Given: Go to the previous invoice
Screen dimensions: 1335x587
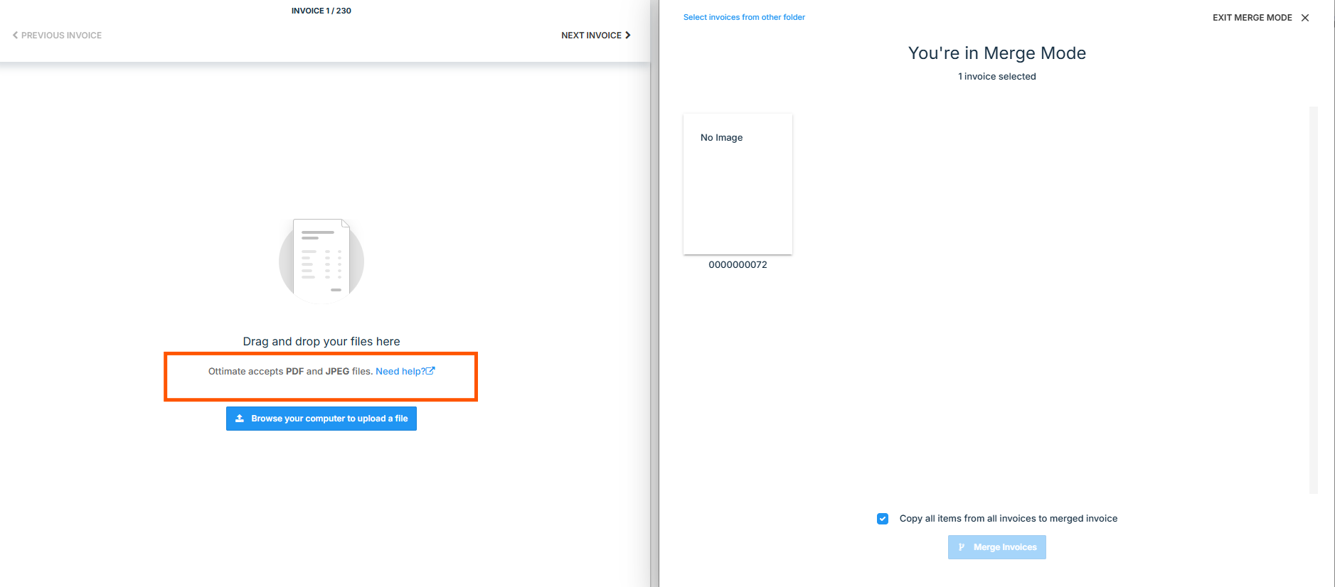Looking at the screenshot, I should [57, 35].
